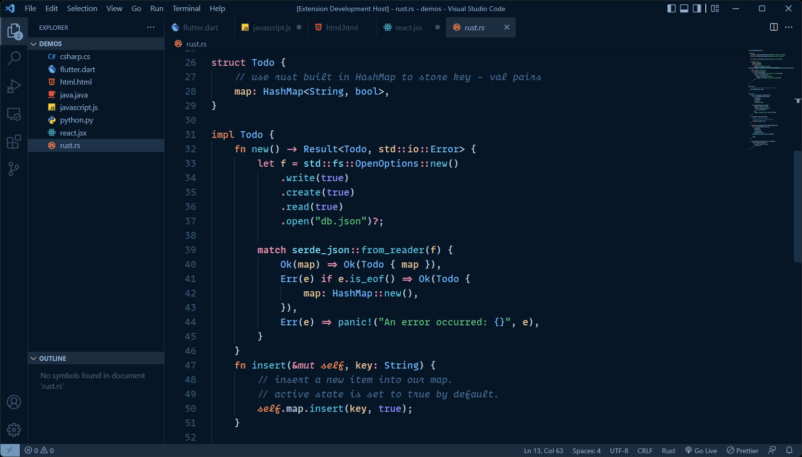Switch to javascript.js tab
The image size is (802, 457).
pos(272,27)
